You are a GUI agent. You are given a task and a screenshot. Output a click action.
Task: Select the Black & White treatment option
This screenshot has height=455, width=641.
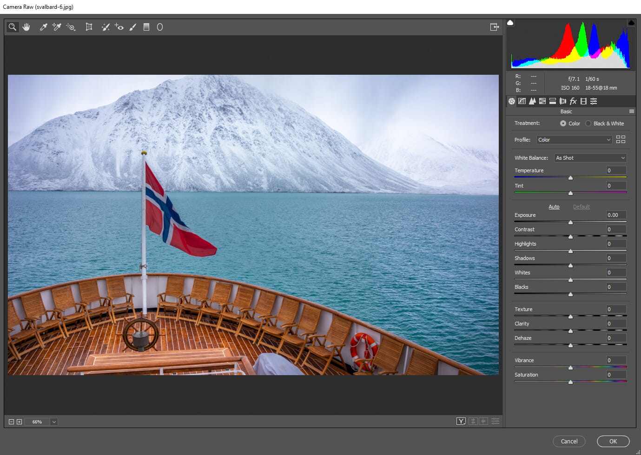(588, 123)
